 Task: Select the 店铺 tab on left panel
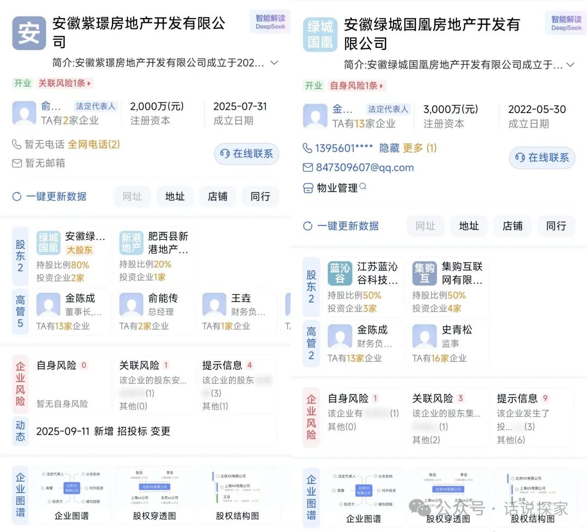[x=217, y=197]
